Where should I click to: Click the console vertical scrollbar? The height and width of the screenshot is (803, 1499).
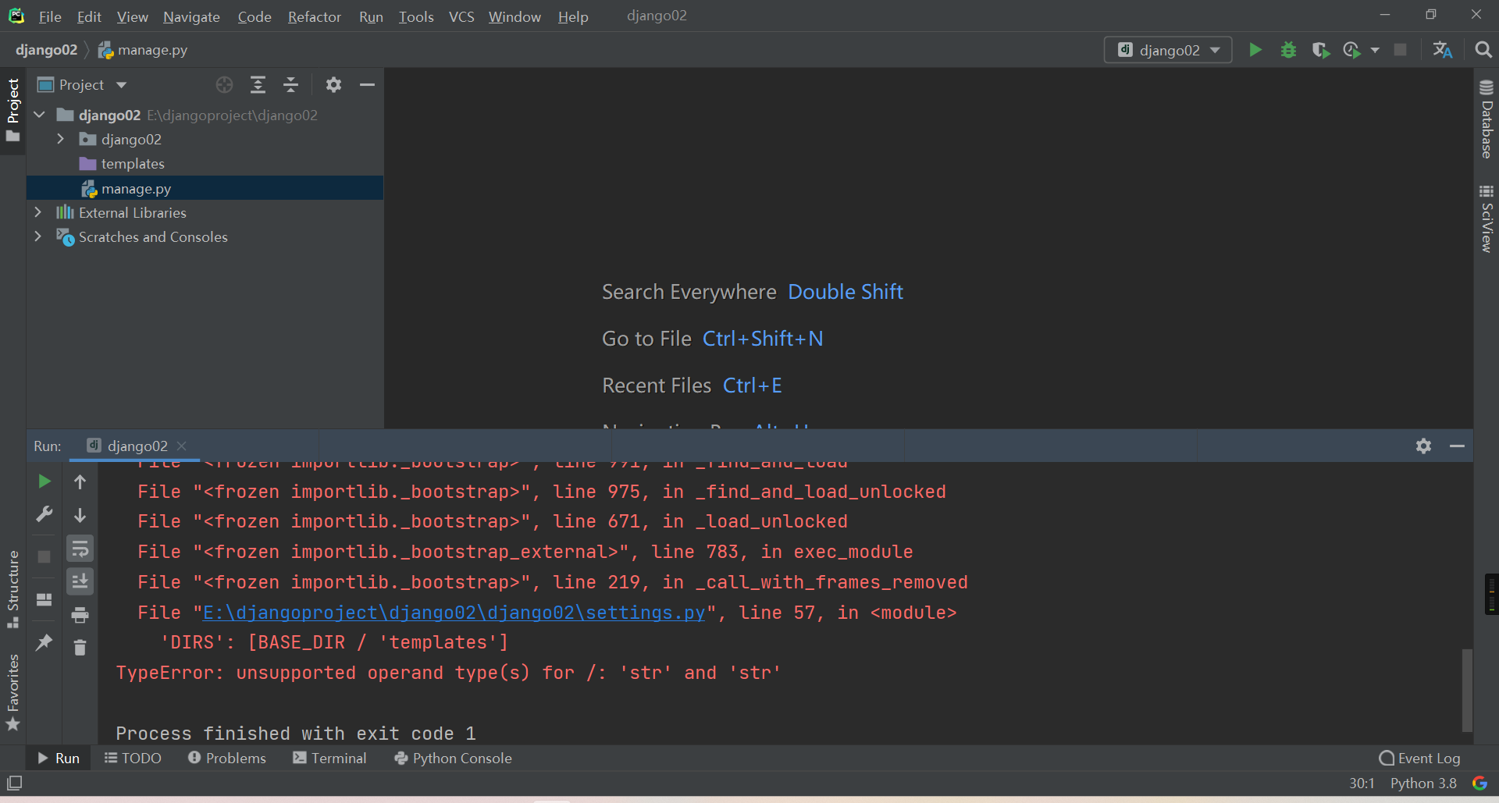tap(1467, 690)
